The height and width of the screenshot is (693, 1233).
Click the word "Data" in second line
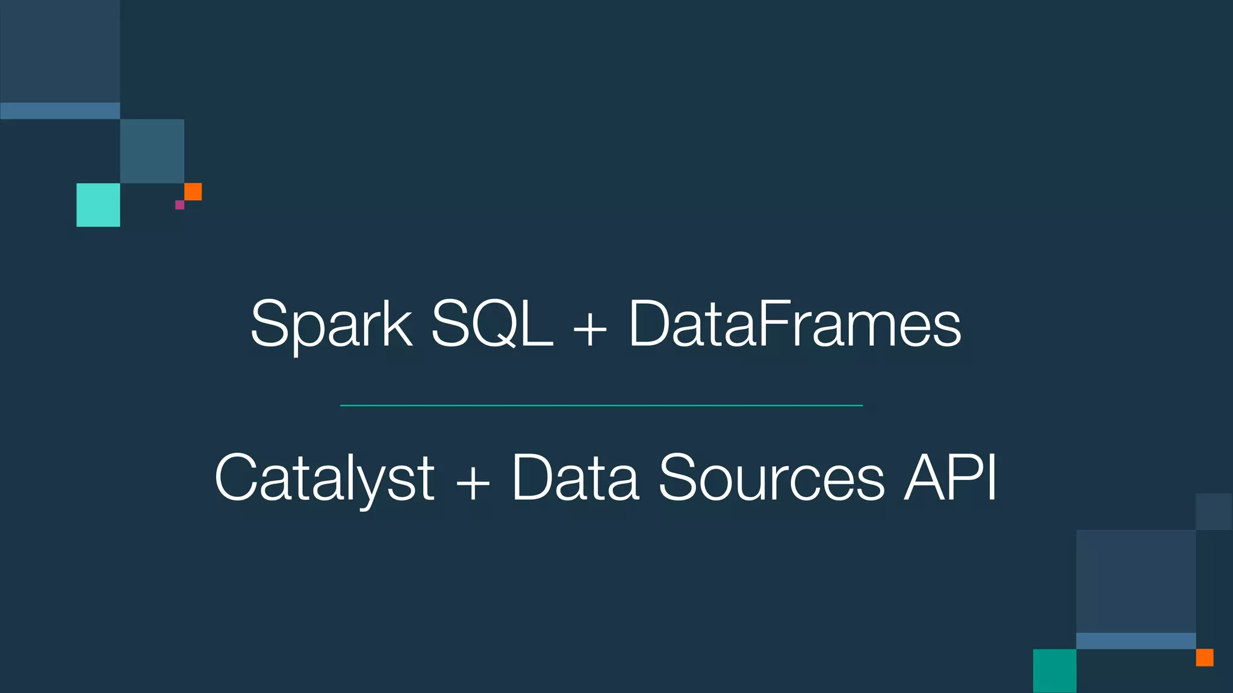pos(575,478)
